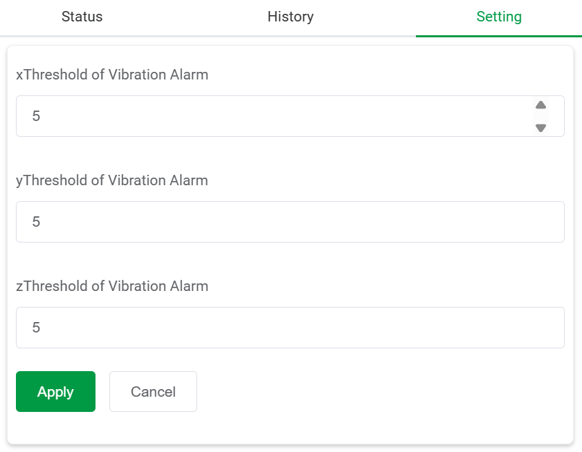Screen dimensions: 582x452
Task: Click the number 5 inside yThreshold box
Action: [x=37, y=222]
